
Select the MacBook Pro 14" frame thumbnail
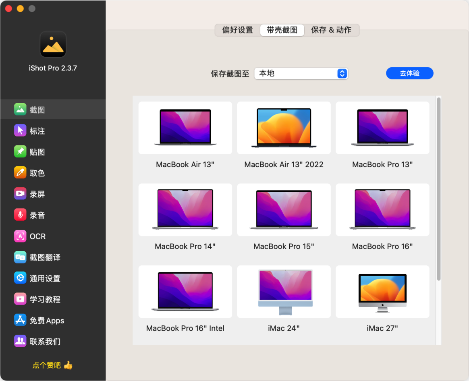185,210
